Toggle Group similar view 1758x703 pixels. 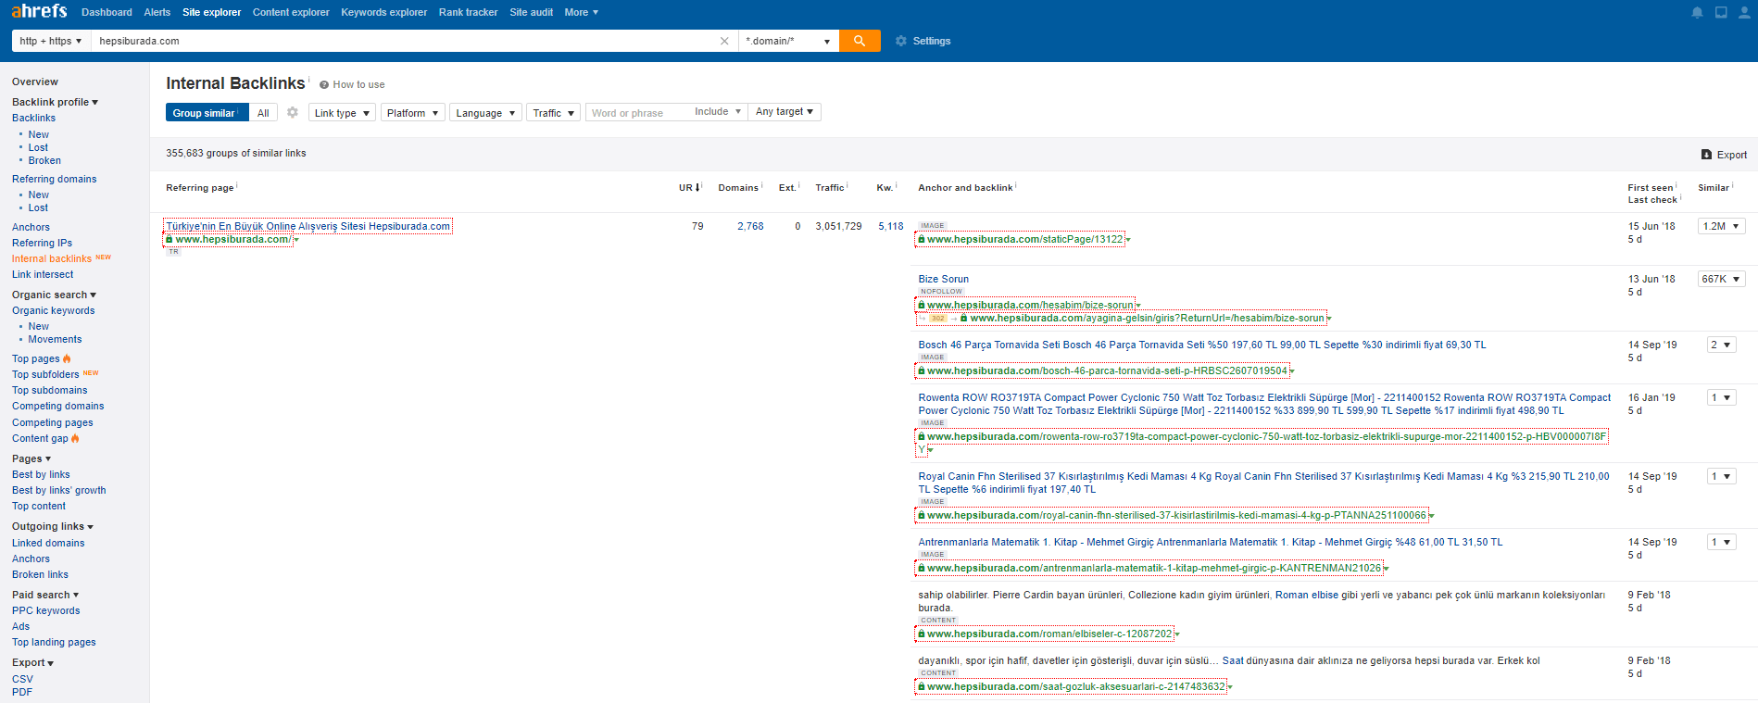pos(207,112)
